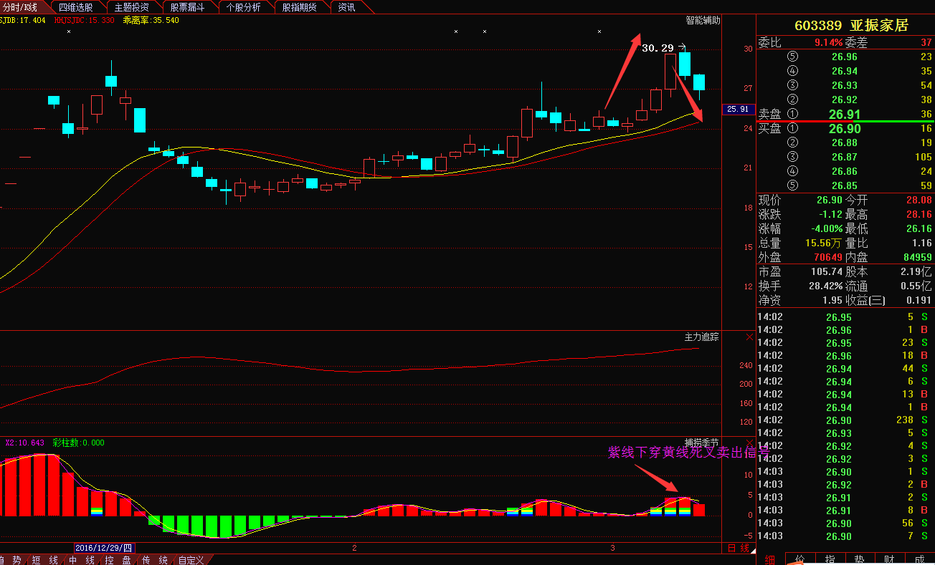Click the 委比 value 9.14%
The width and height of the screenshot is (935, 565).
(828, 42)
